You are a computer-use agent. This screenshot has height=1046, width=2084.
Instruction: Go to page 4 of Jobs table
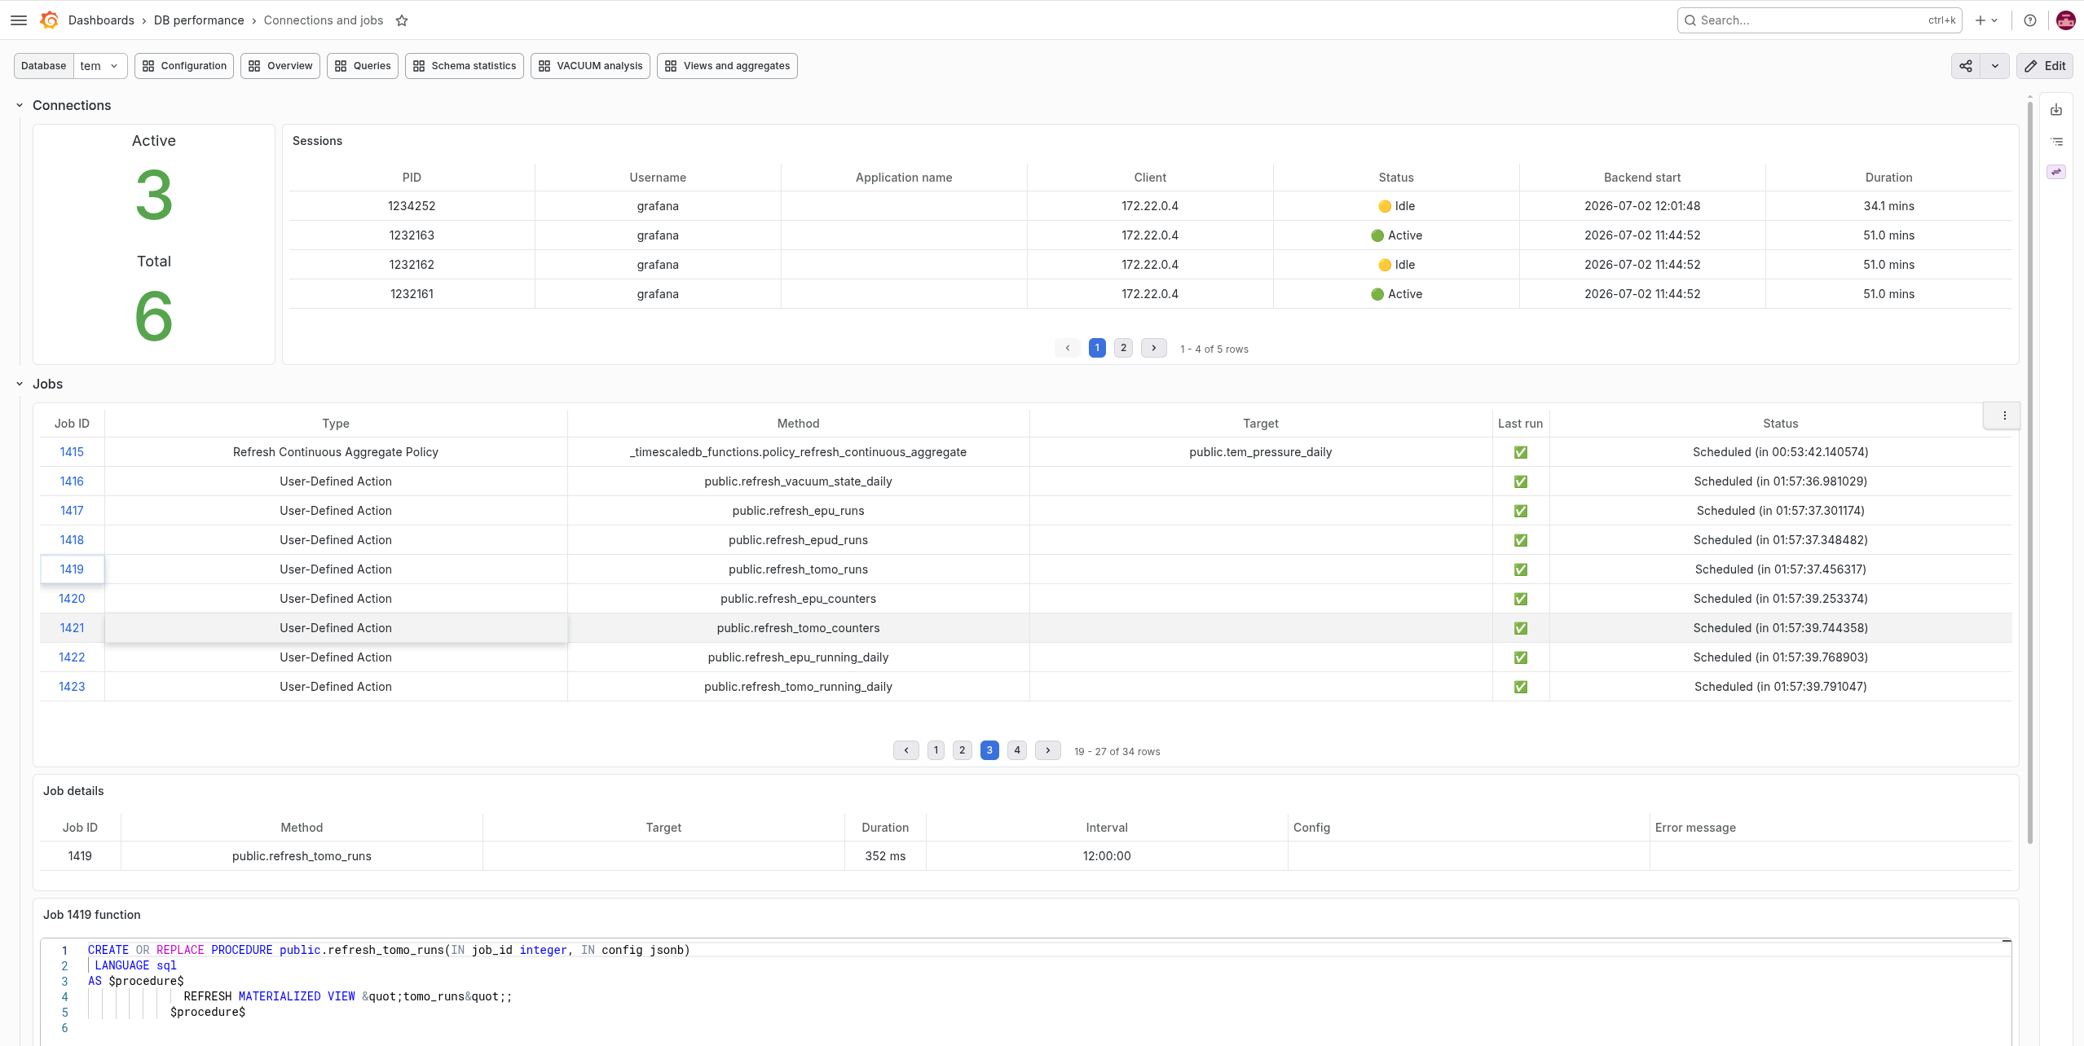click(x=1016, y=750)
